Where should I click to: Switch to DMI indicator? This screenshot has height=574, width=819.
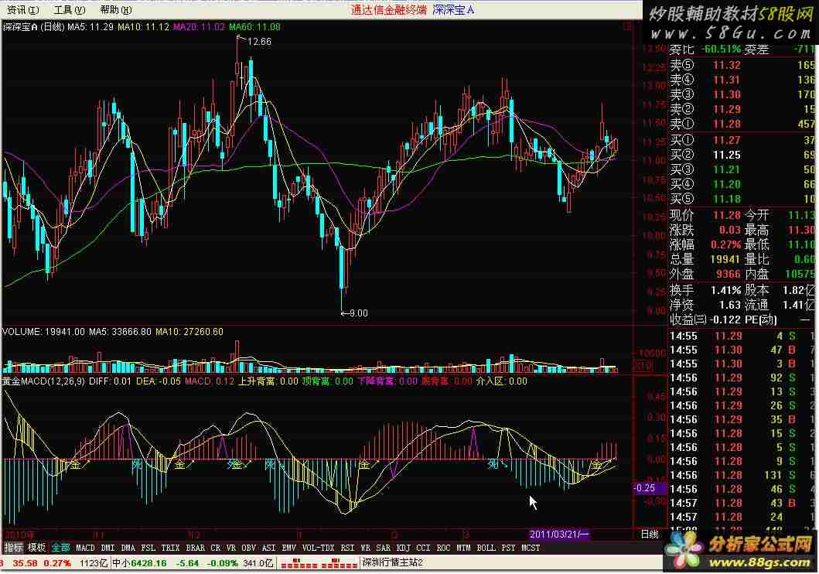click(x=107, y=548)
